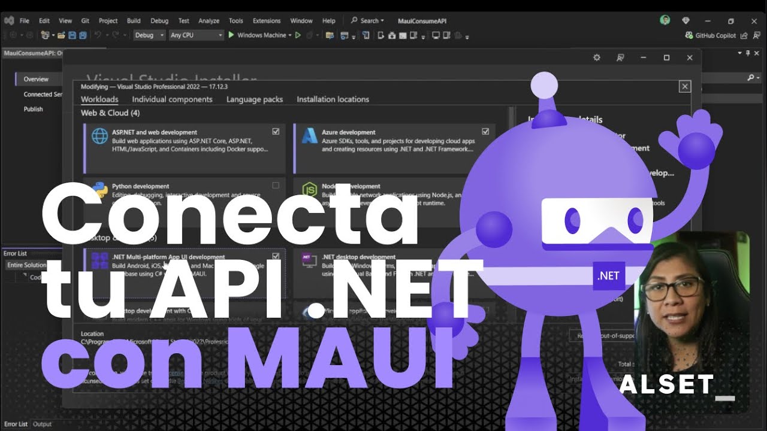This screenshot has height=431, width=767.
Task: Open the Visual Studio logo menu
Action: coord(9,20)
